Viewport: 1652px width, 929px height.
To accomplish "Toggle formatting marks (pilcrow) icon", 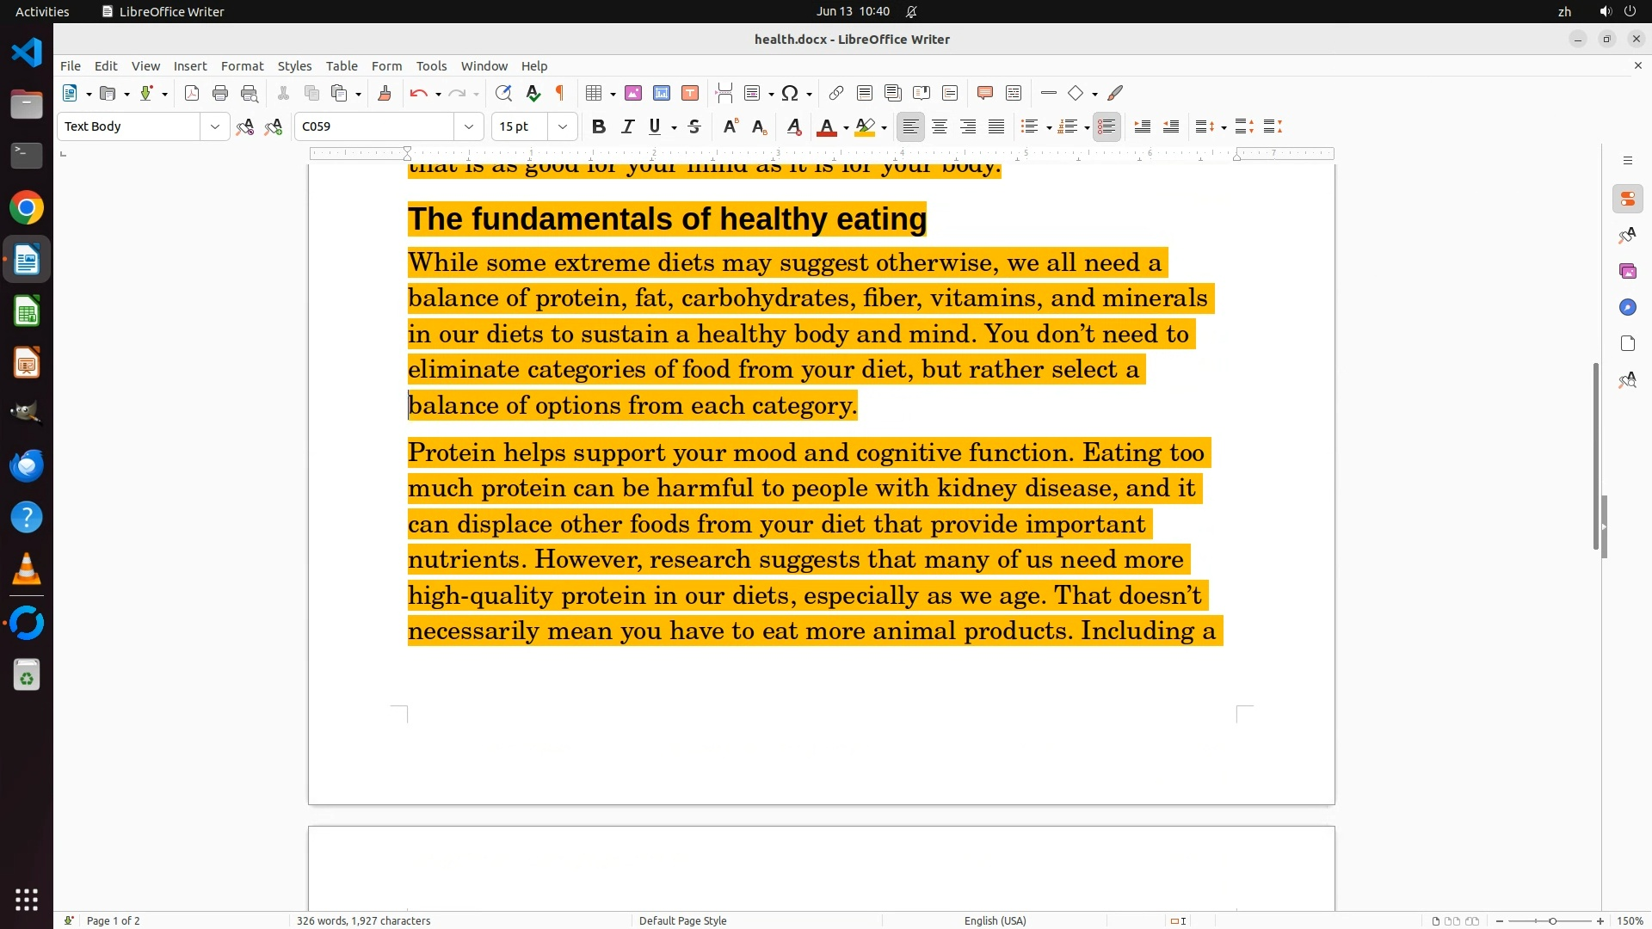I will click(x=560, y=94).
